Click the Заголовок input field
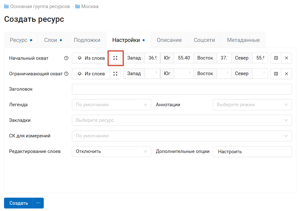This screenshot has height=211, width=301. (x=182, y=89)
